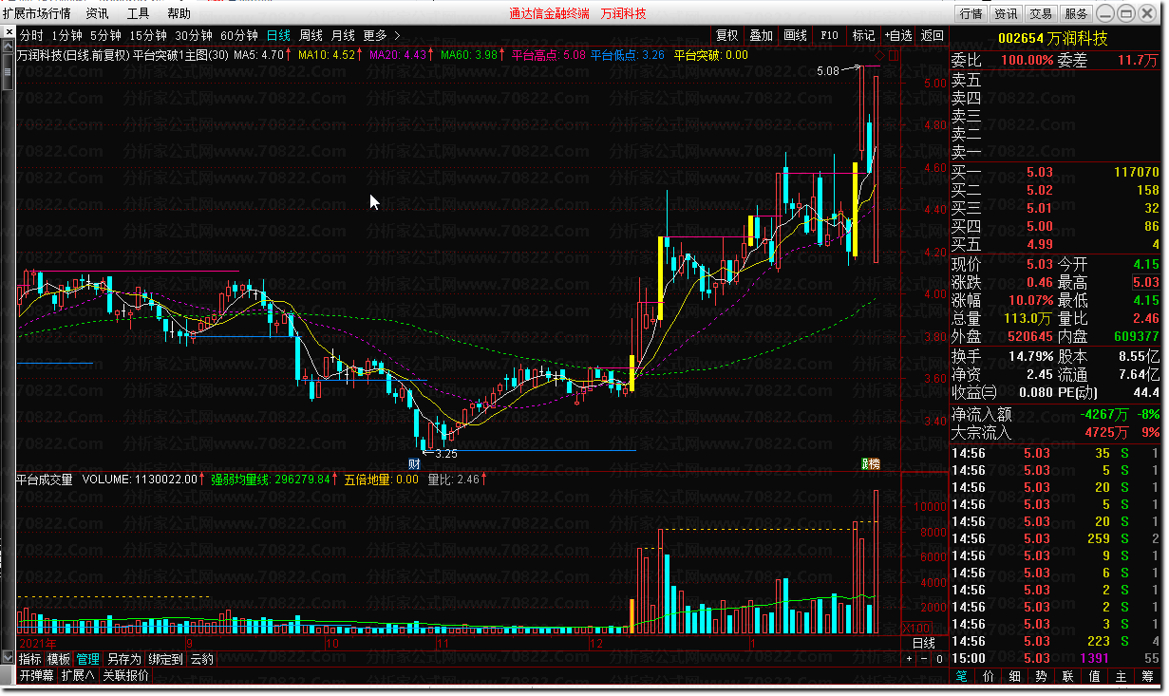Click the 财 marker icon under the chart
1169x696 pixels.
[414, 463]
